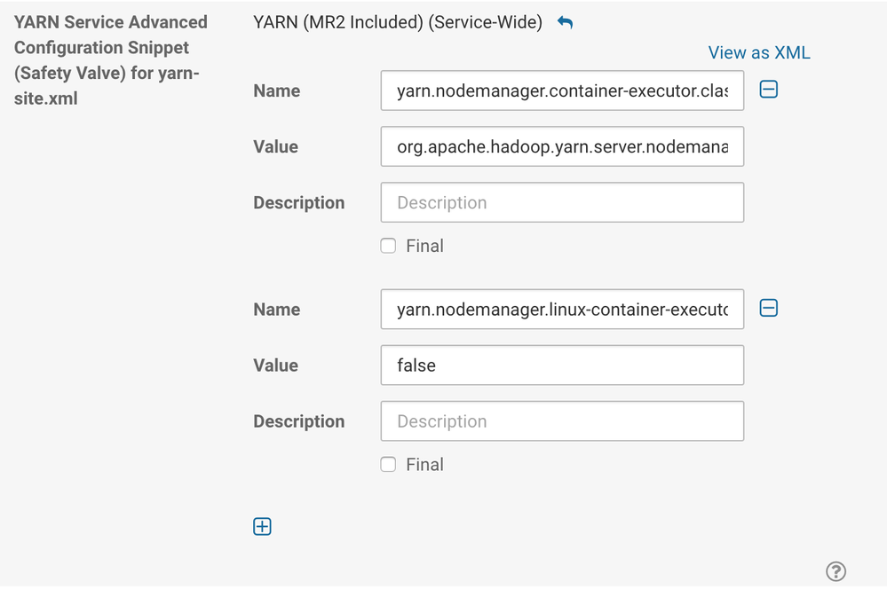This screenshot has height=589, width=887.
Task: Click the yarn.nodemanager.container-executor.class name field
Action: click(562, 90)
